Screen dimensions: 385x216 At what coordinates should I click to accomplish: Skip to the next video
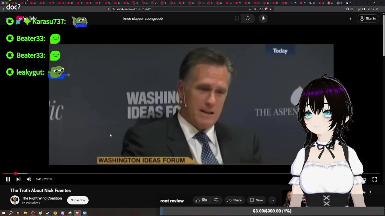[18, 179]
